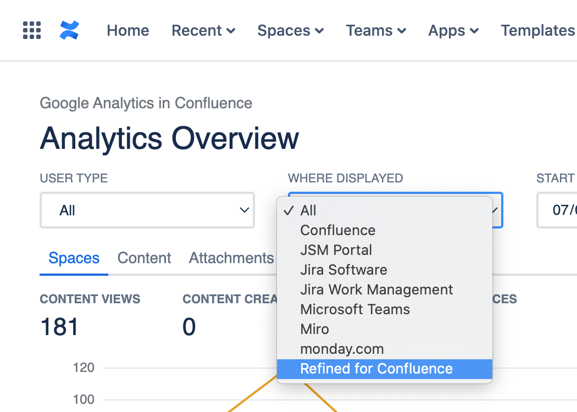The height and width of the screenshot is (412, 577).
Task: Select JSM Portal option
Action: [336, 250]
